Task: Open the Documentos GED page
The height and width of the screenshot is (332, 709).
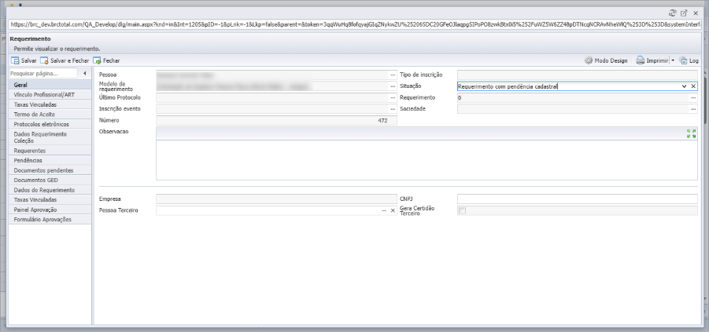Action: 50,180
